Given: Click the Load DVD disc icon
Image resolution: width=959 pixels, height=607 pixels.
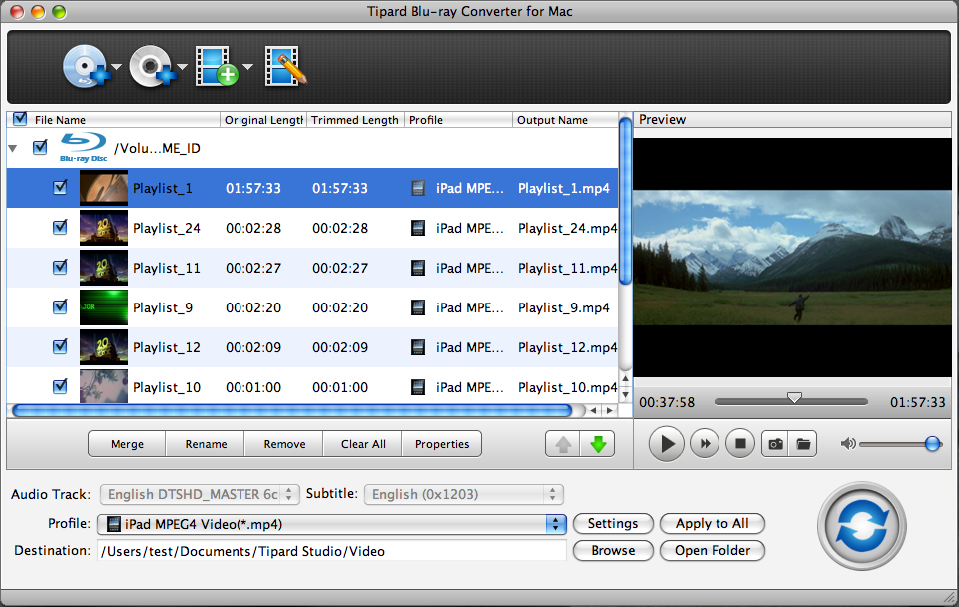Looking at the screenshot, I should coord(153,66).
